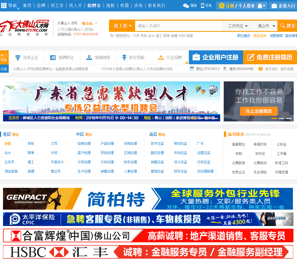Open 资讯 in the top navigation
The height and width of the screenshot is (260, 297).
[x=138, y=5]
